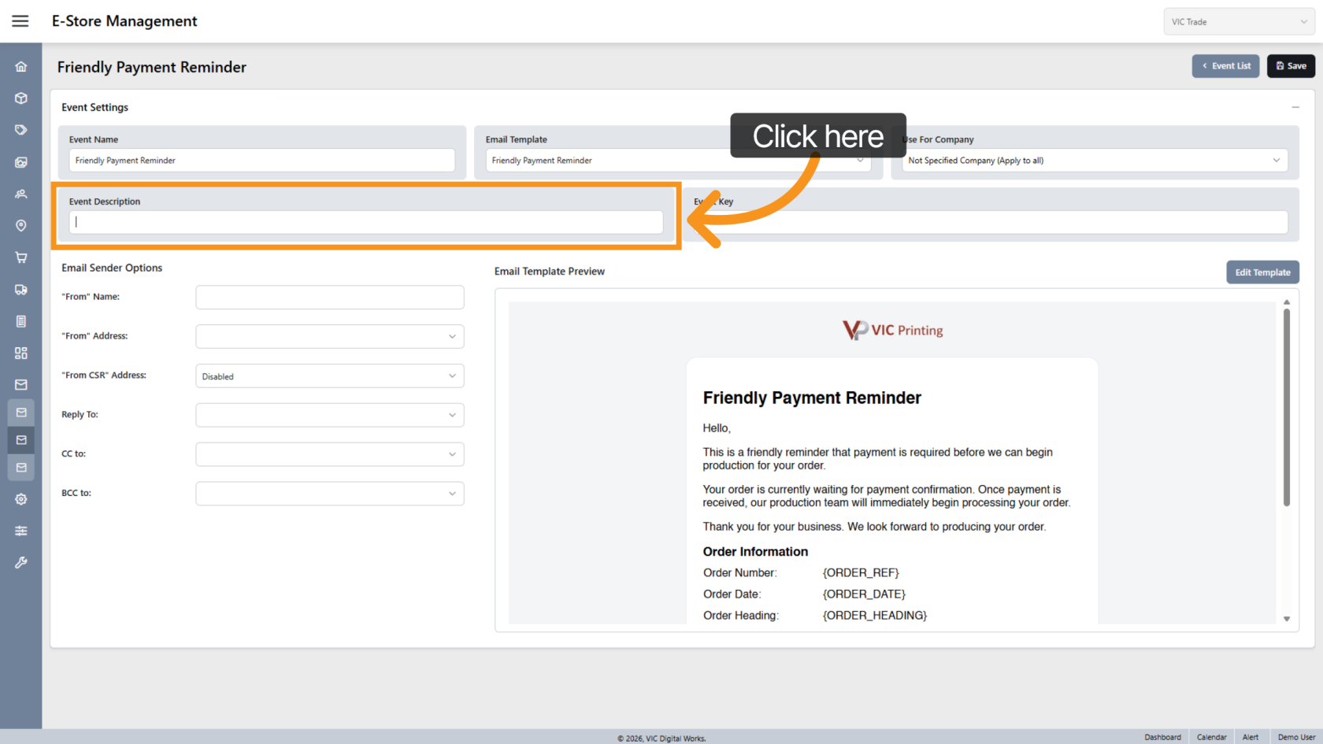This screenshot has height=744, width=1323.
Task: Expand the Use For Company dropdown
Action: [x=1095, y=161]
